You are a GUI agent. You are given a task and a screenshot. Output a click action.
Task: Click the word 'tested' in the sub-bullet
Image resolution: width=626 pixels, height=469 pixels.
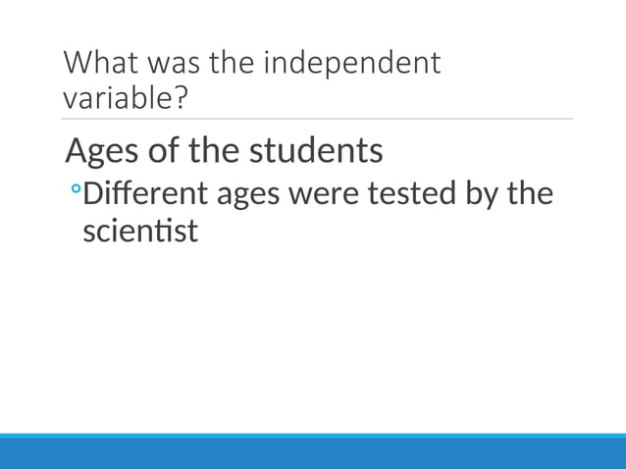(412, 194)
